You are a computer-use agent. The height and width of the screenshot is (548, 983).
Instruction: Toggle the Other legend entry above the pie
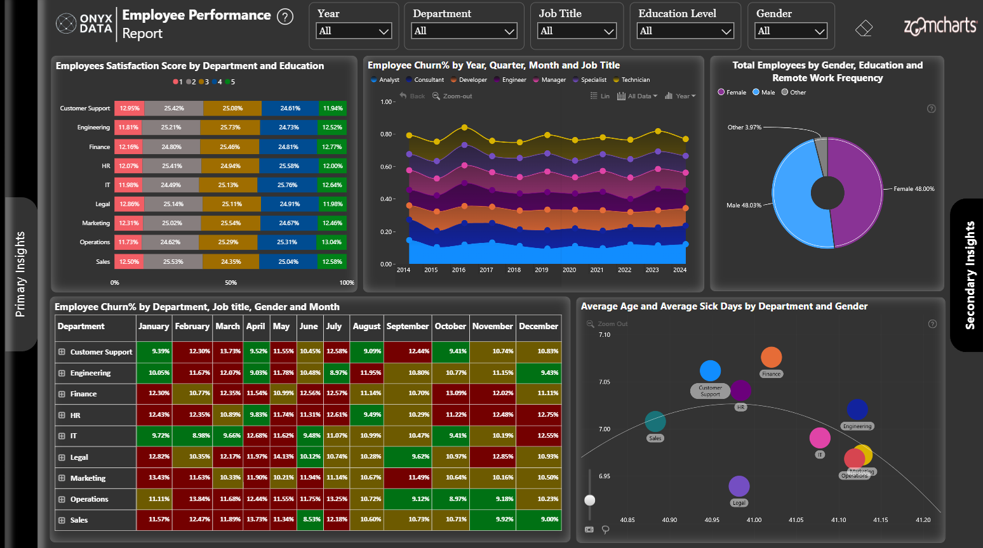794,92
